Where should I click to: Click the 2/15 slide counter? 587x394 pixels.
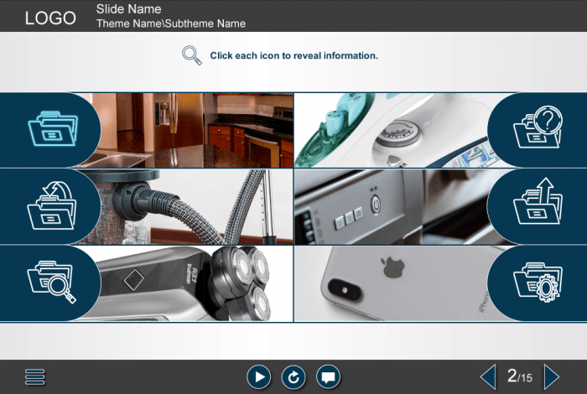click(x=520, y=376)
